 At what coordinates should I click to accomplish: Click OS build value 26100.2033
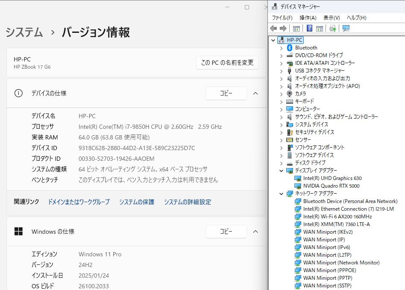[x=94, y=286]
